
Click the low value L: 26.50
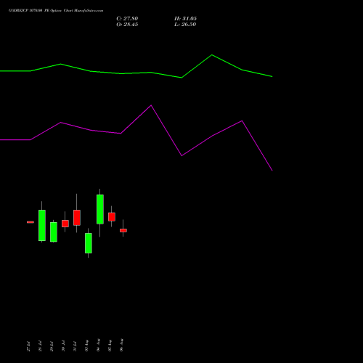(x=185, y=25)
